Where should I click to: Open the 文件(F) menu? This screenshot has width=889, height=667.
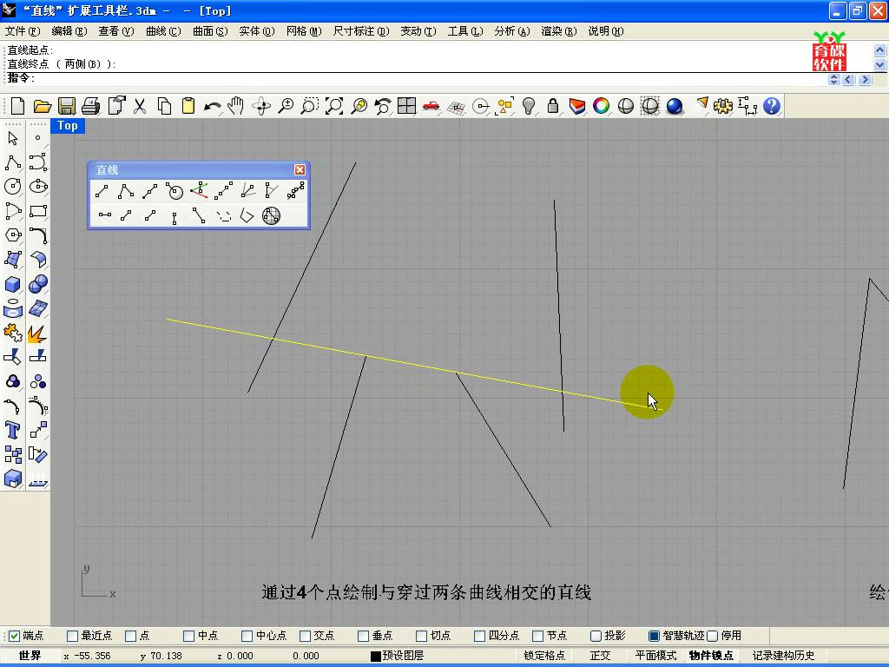[23, 31]
